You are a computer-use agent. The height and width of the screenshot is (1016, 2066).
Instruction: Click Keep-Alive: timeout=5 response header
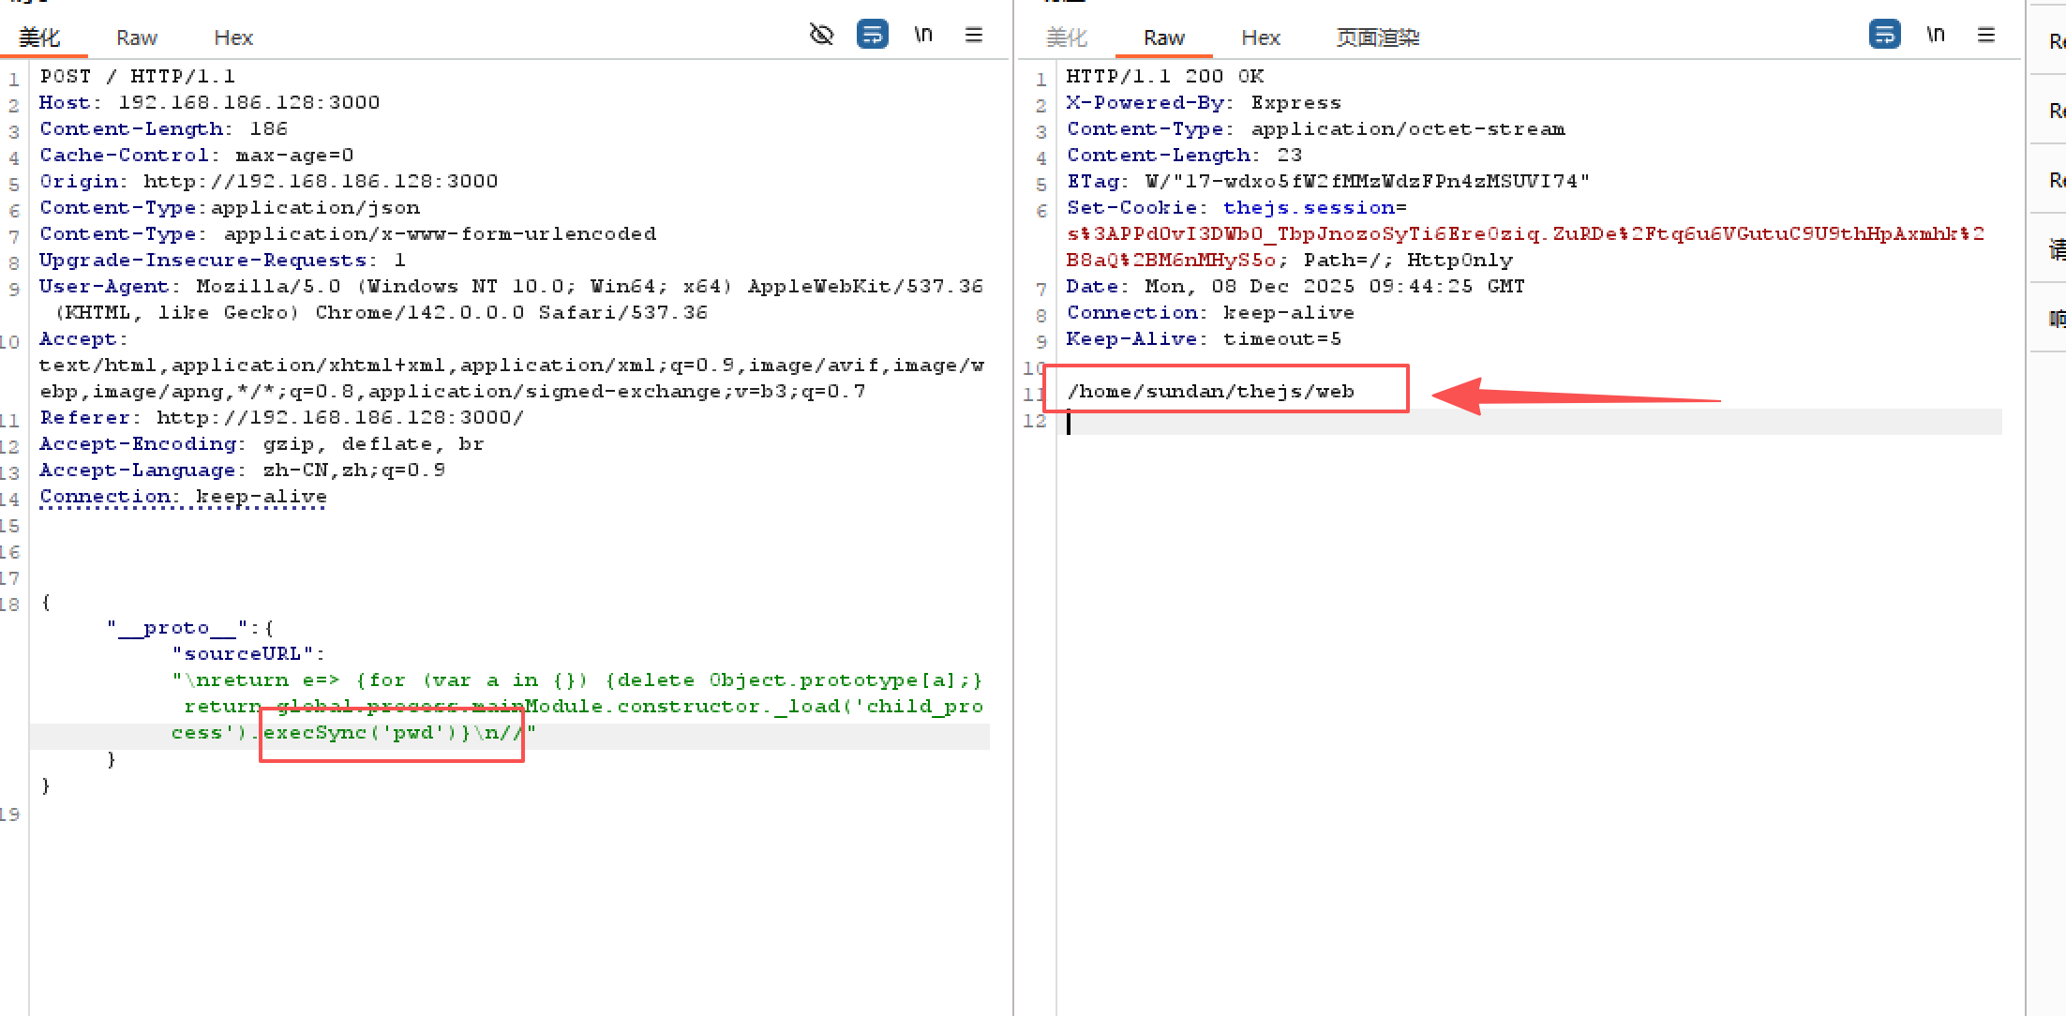click(1204, 338)
